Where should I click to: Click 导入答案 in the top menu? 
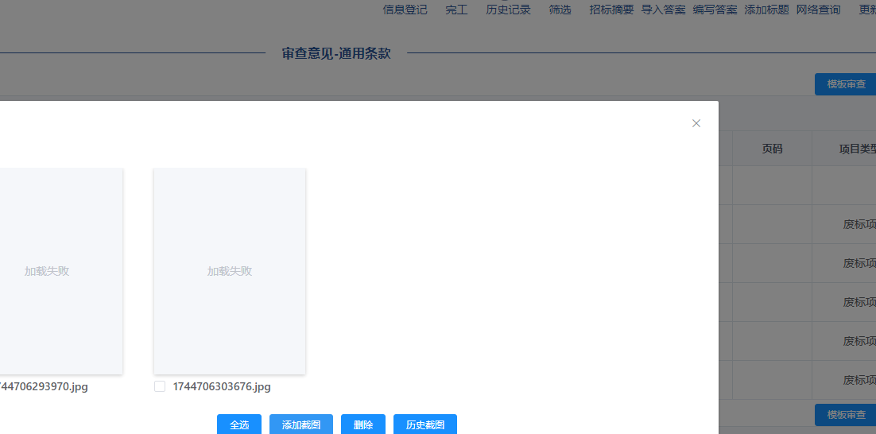(x=663, y=10)
